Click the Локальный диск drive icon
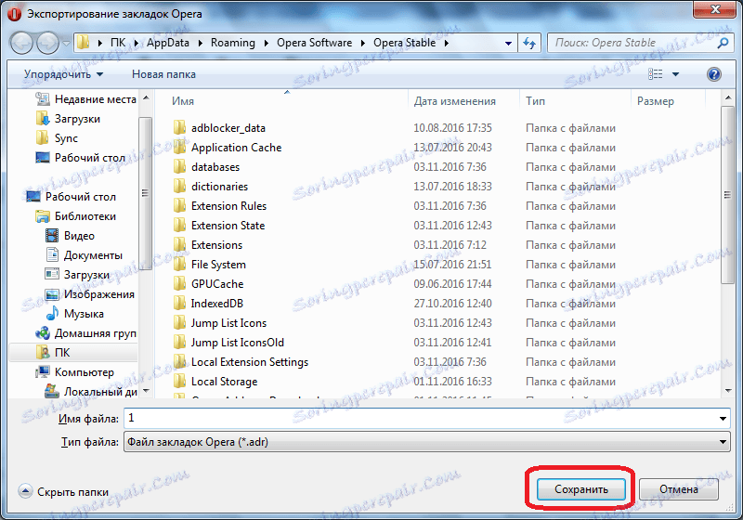Image resolution: width=743 pixels, height=520 pixels. (52, 391)
